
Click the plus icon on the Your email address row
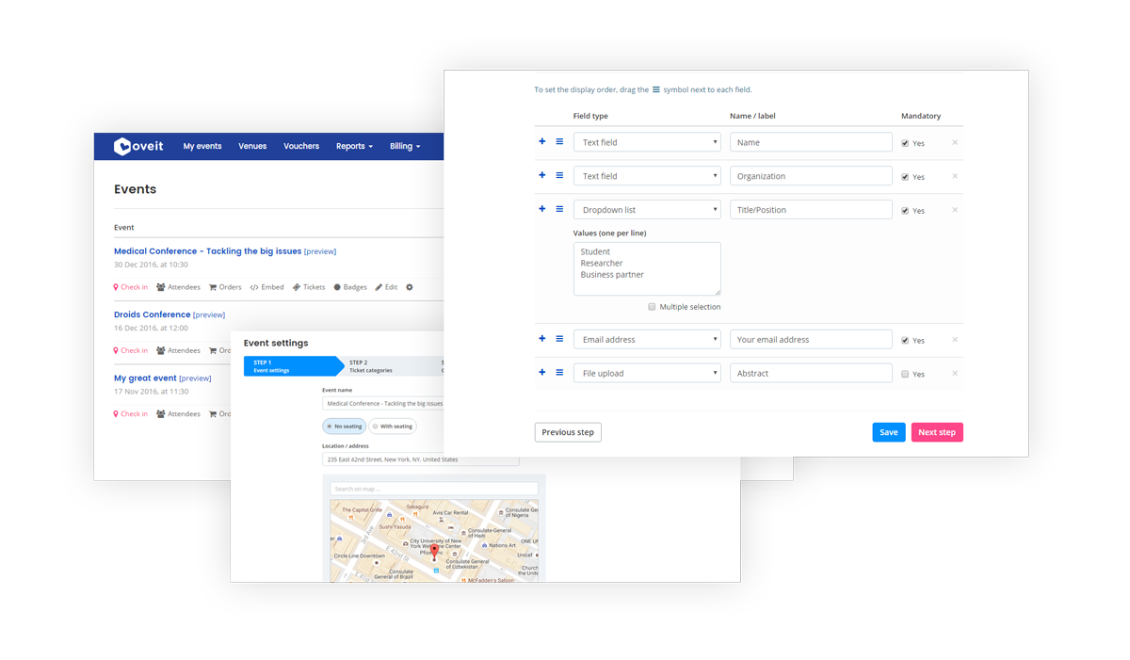tap(542, 339)
